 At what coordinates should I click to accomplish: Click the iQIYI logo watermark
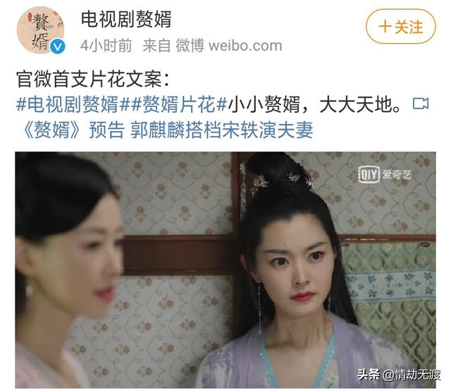[x=369, y=174]
